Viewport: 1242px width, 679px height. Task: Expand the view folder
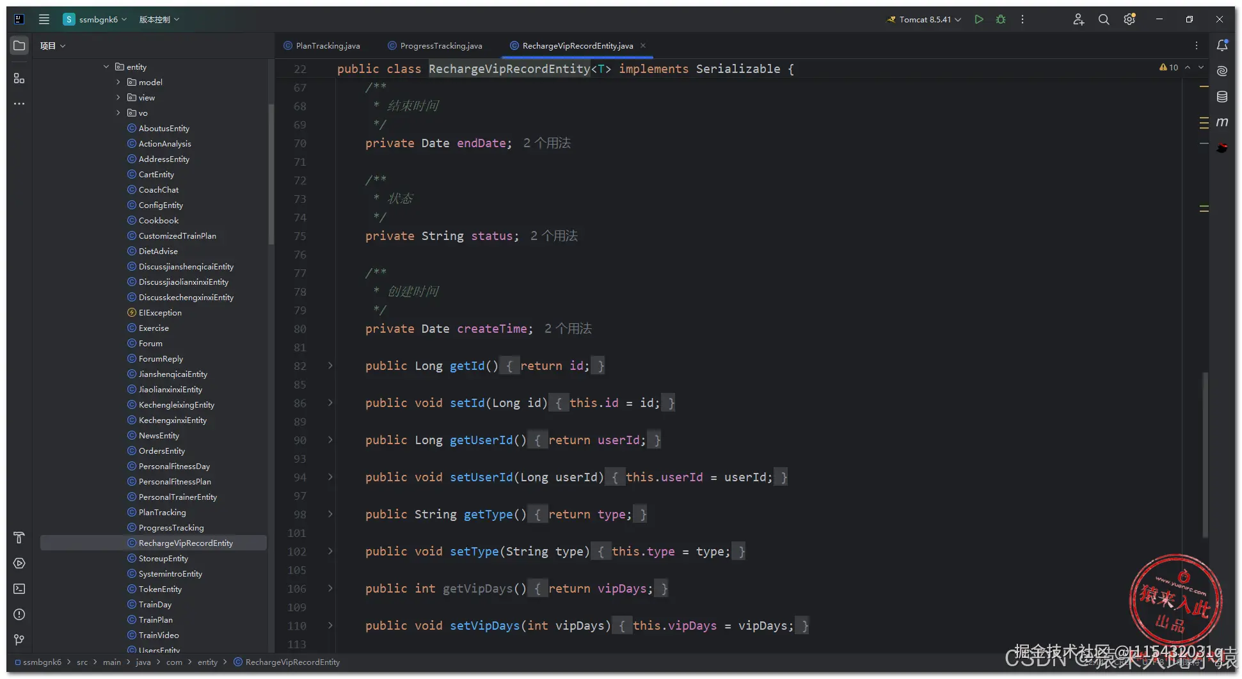click(x=118, y=97)
